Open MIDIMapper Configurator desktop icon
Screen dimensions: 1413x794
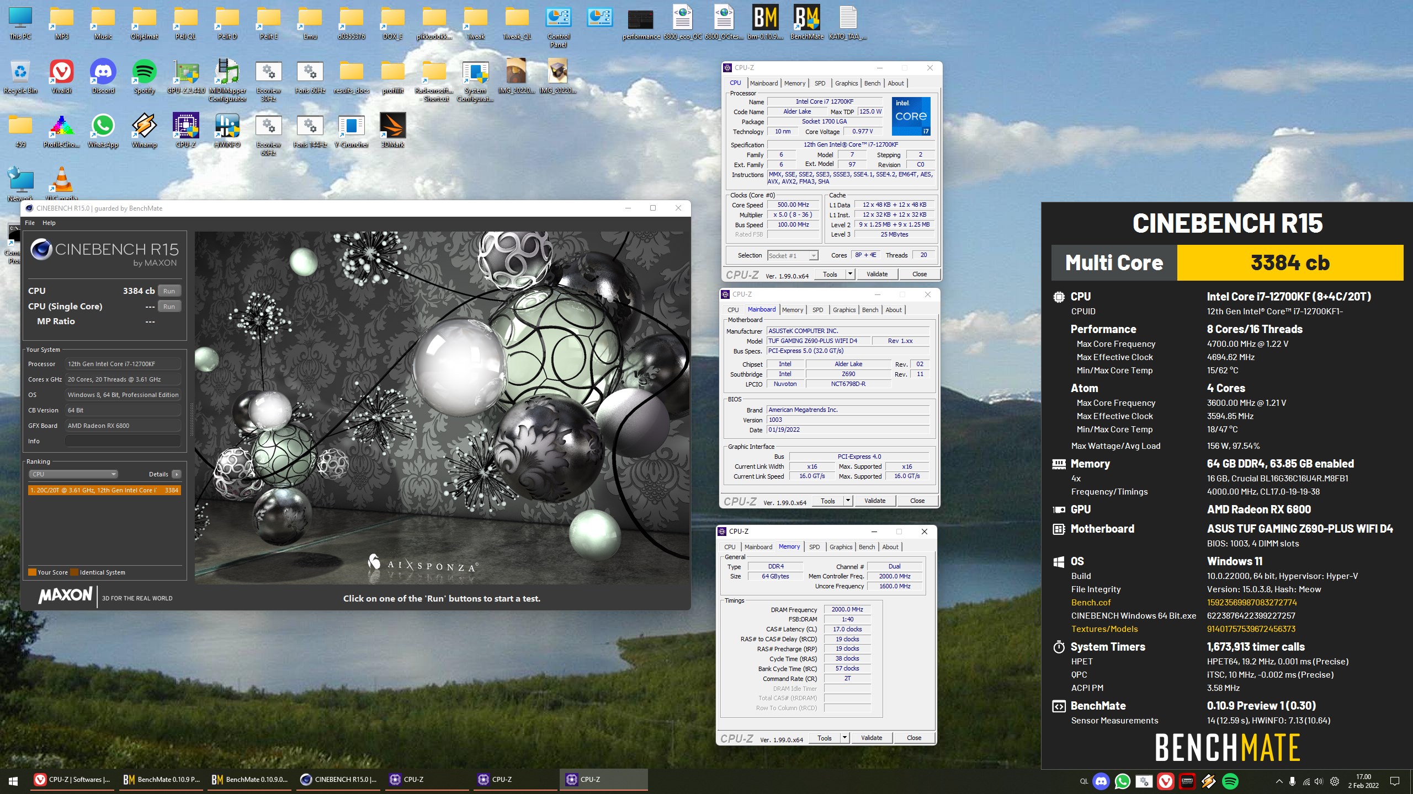227,81
